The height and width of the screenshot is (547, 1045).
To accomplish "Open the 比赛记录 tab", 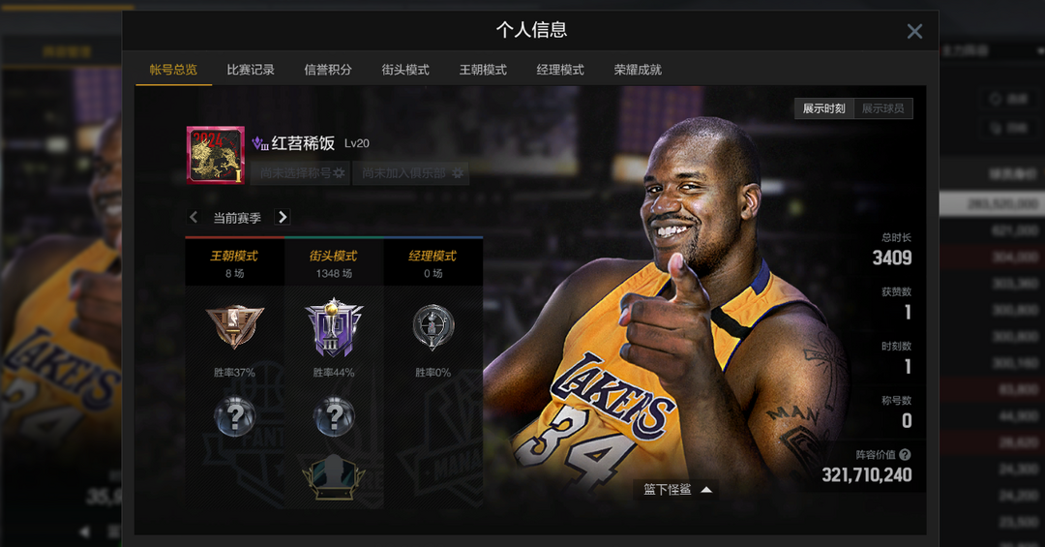I will pyautogui.click(x=251, y=70).
